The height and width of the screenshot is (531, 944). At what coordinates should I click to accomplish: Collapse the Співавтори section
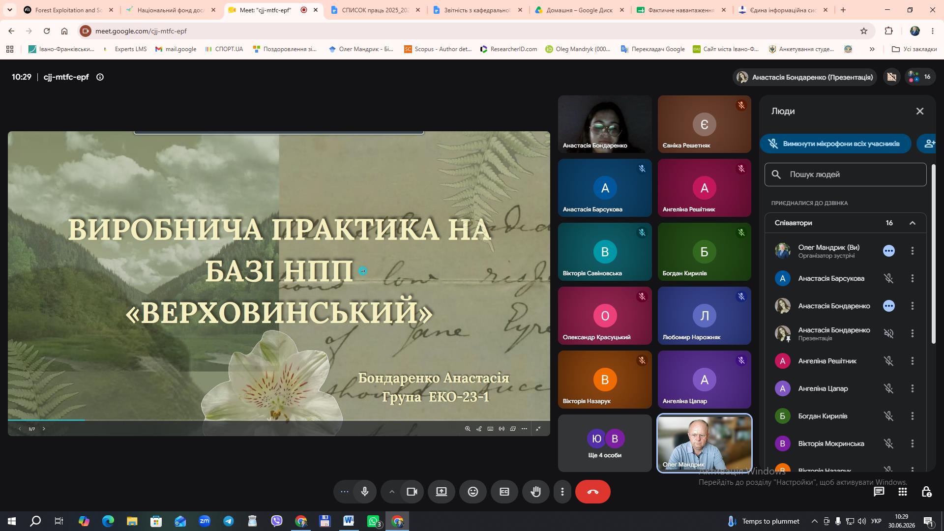[x=913, y=223]
